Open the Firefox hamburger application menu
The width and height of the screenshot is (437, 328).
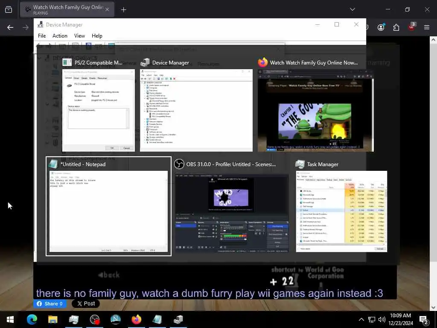426,27
